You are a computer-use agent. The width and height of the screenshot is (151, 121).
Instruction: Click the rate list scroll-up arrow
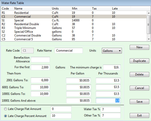(x=149, y=13)
